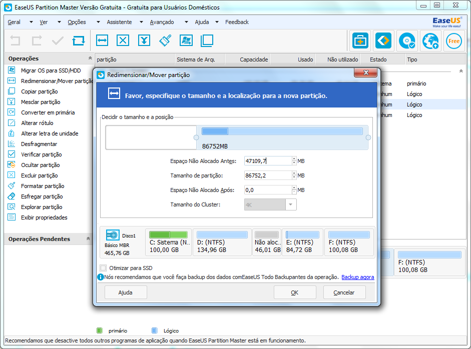Image resolution: width=471 pixels, height=349 pixels.
Task: Click the Undo toolbar icon
Action: click(15, 40)
